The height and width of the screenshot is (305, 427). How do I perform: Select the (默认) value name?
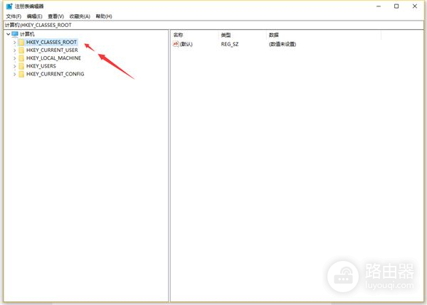pyautogui.click(x=186, y=44)
